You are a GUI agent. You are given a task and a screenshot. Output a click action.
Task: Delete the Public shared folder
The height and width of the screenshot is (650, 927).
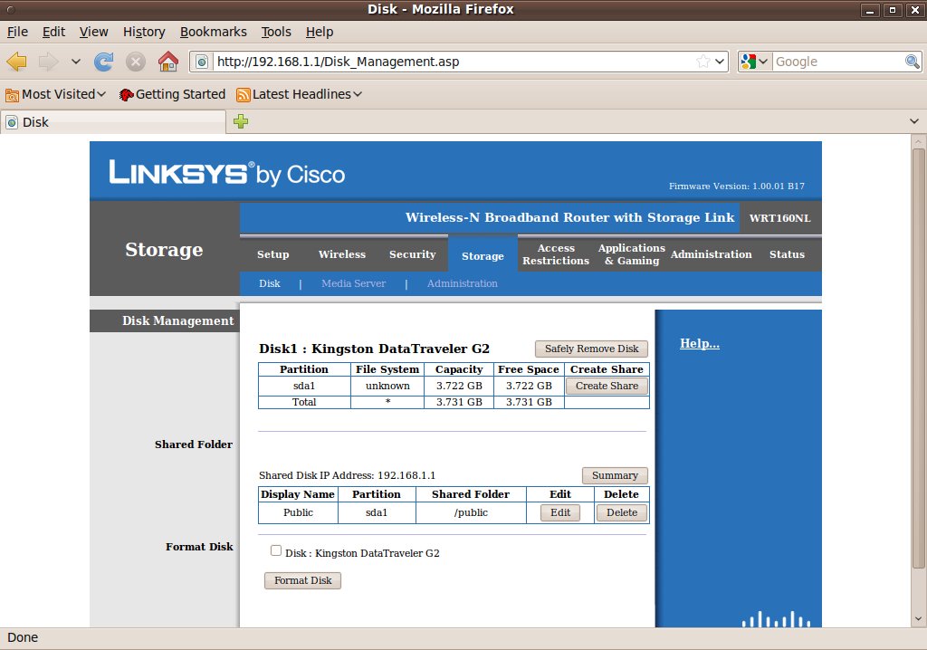coord(622,512)
